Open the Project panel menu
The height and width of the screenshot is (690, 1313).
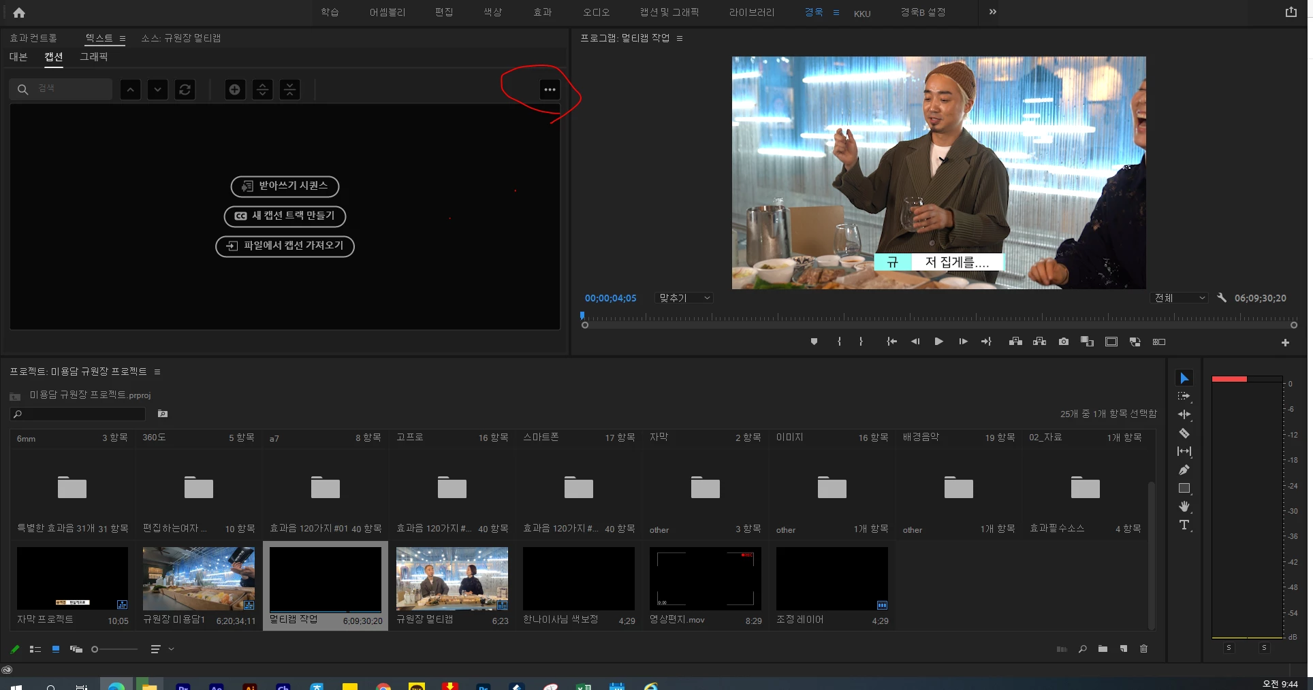[157, 372]
